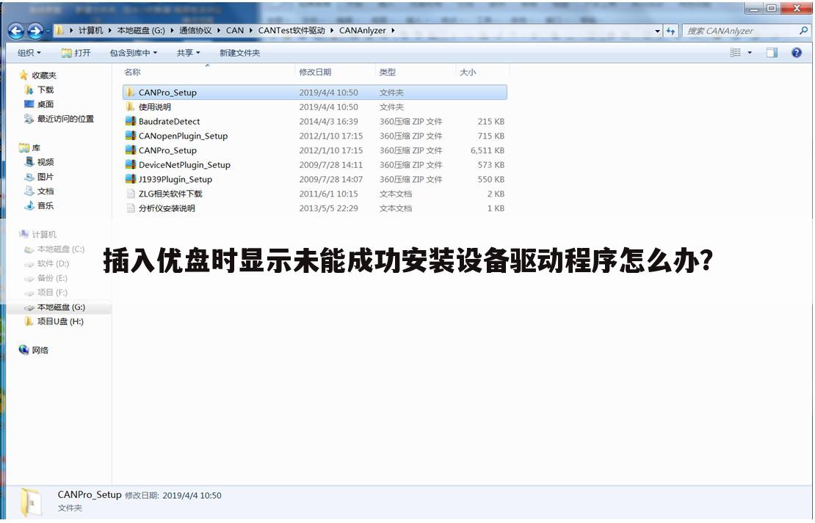Select the date 2014/4/3 16:39 cell
815x523 pixels.
click(328, 122)
